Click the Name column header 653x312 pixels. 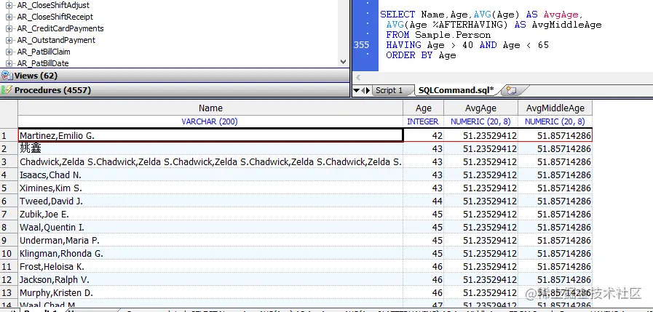click(x=210, y=108)
